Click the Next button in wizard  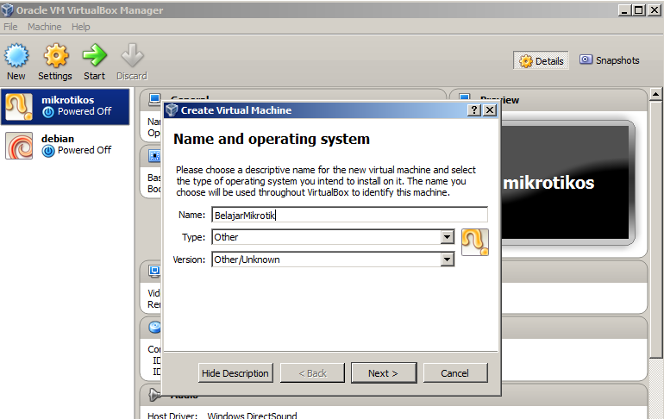(384, 372)
